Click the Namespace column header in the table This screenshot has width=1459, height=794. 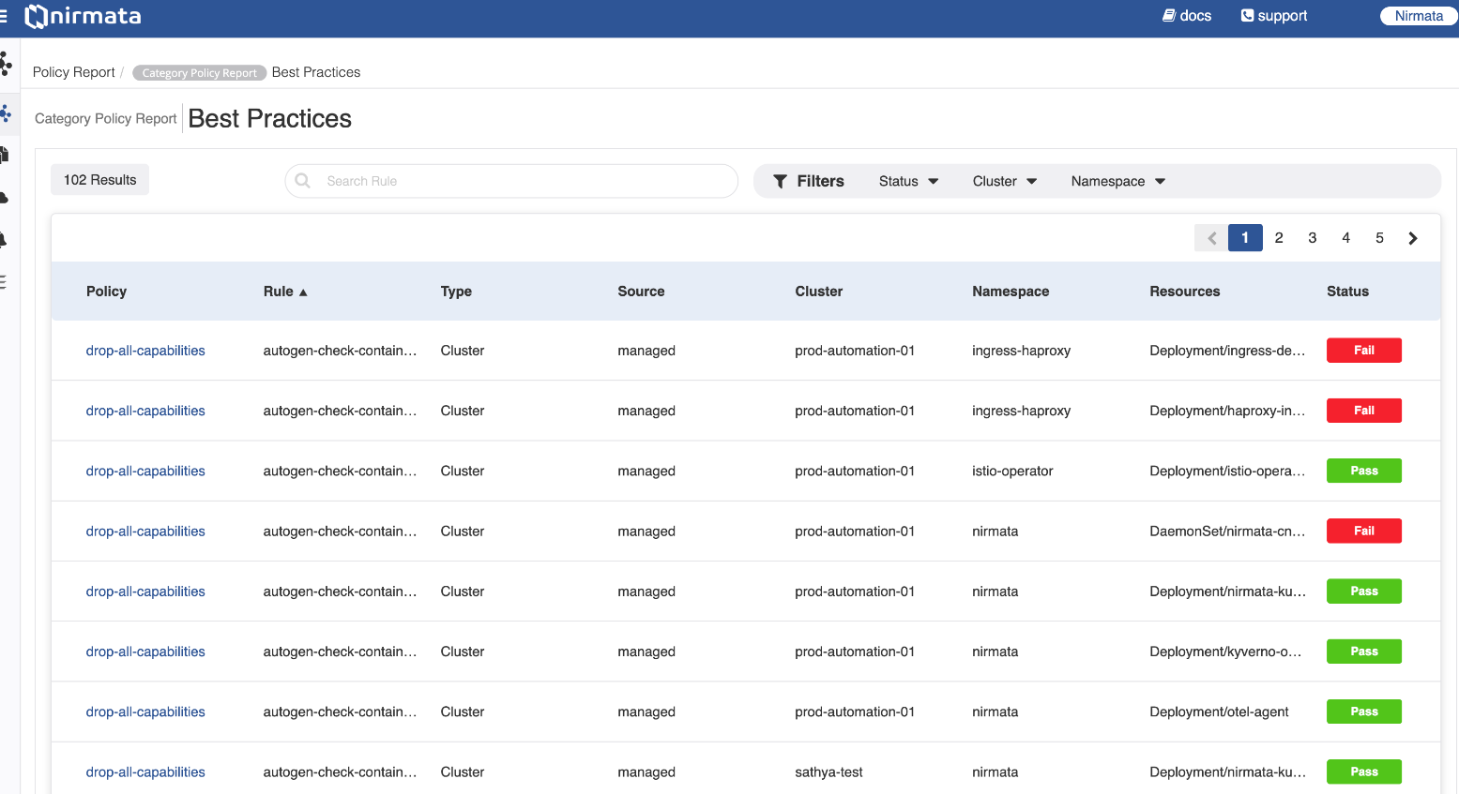1011,292
